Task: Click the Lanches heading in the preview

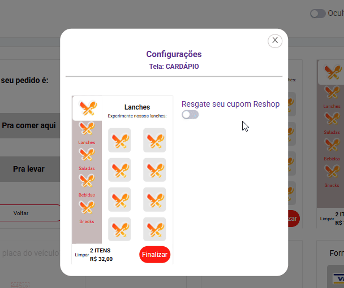Action: pyautogui.click(x=137, y=107)
